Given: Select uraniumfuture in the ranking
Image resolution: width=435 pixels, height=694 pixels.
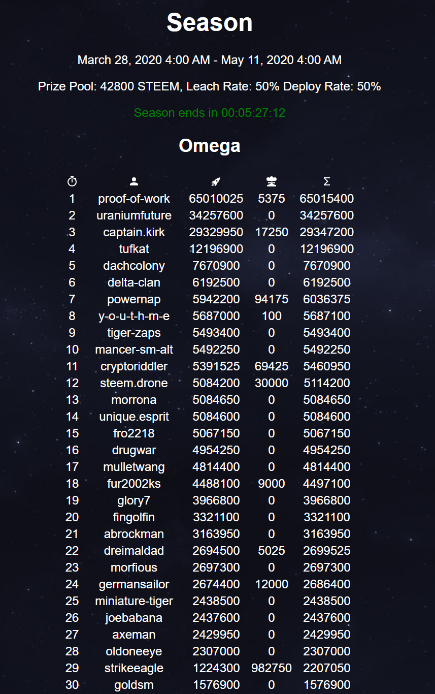Looking at the screenshot, I should coord(134,215).
